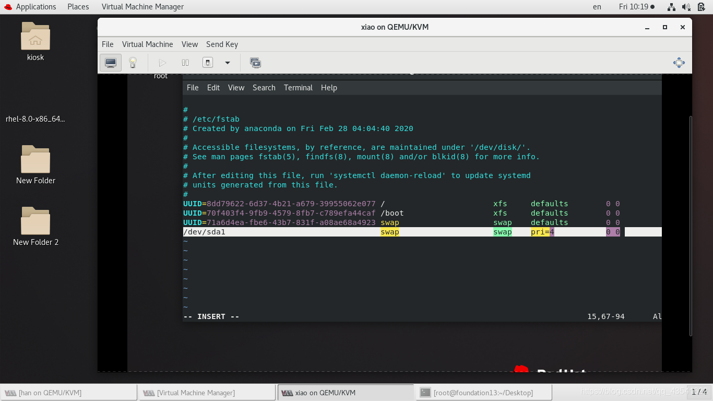Click the network status icon
Screen dimensions: 713x401
click(672, 7)
